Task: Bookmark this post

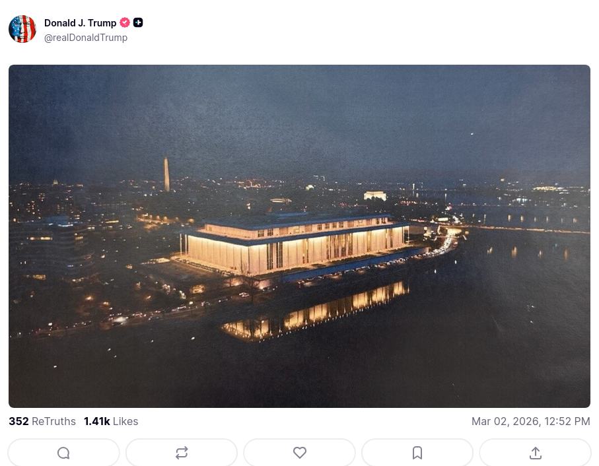Action: [417, 453]
